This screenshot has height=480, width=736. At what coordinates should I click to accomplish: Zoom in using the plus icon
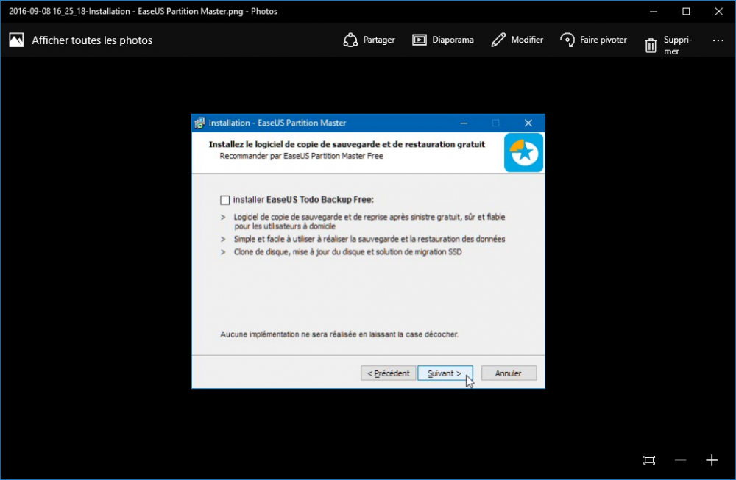[x=711, y=460]
